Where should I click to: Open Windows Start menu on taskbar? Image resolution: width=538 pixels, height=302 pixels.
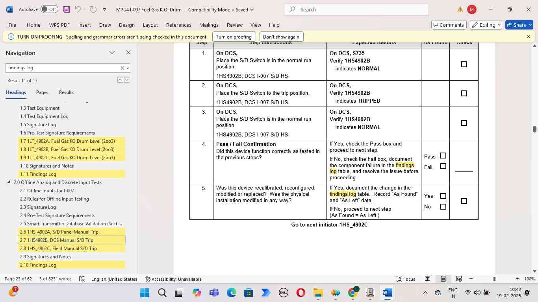point(145,293)
